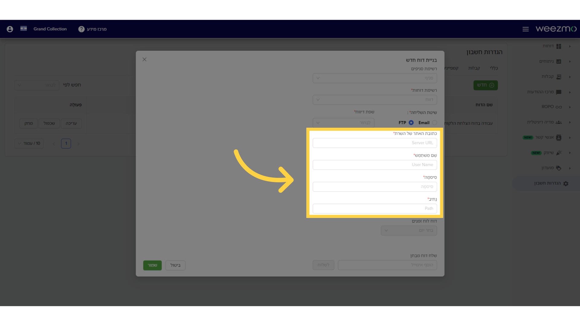Click the close X button on dialog
This screenshot has width=580, height=326.
(145, 59)
